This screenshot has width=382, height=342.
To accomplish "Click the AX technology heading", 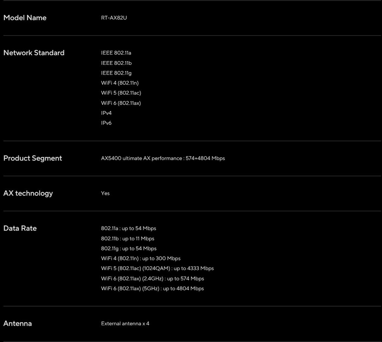I will coord(28,193).
